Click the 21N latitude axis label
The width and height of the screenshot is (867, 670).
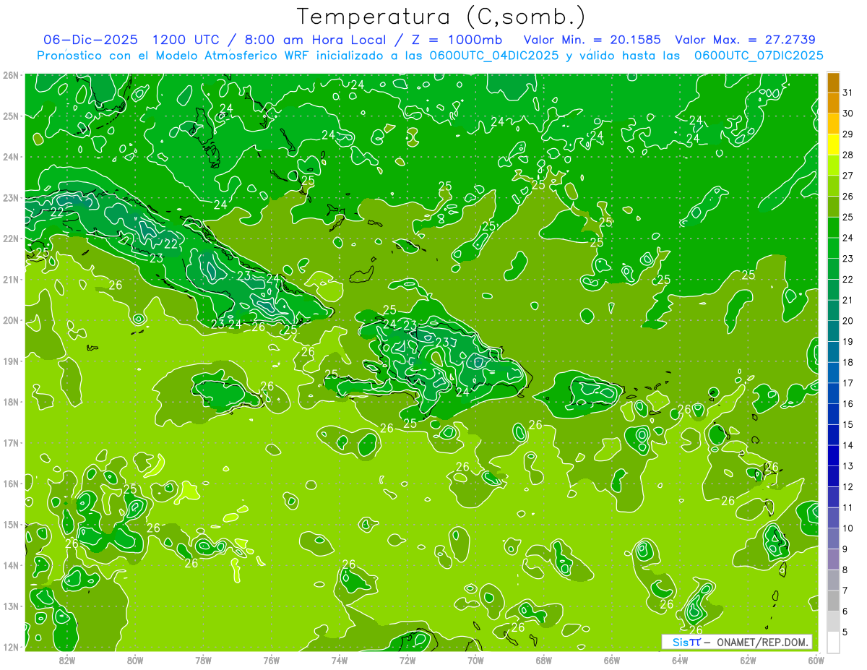pyautogui.click(x=10, y=279)
